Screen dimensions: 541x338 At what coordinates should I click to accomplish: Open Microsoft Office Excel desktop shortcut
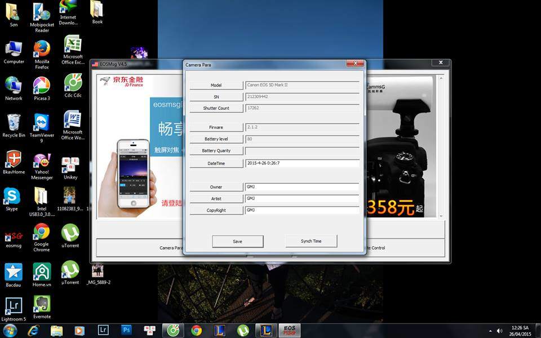(73, 50)
